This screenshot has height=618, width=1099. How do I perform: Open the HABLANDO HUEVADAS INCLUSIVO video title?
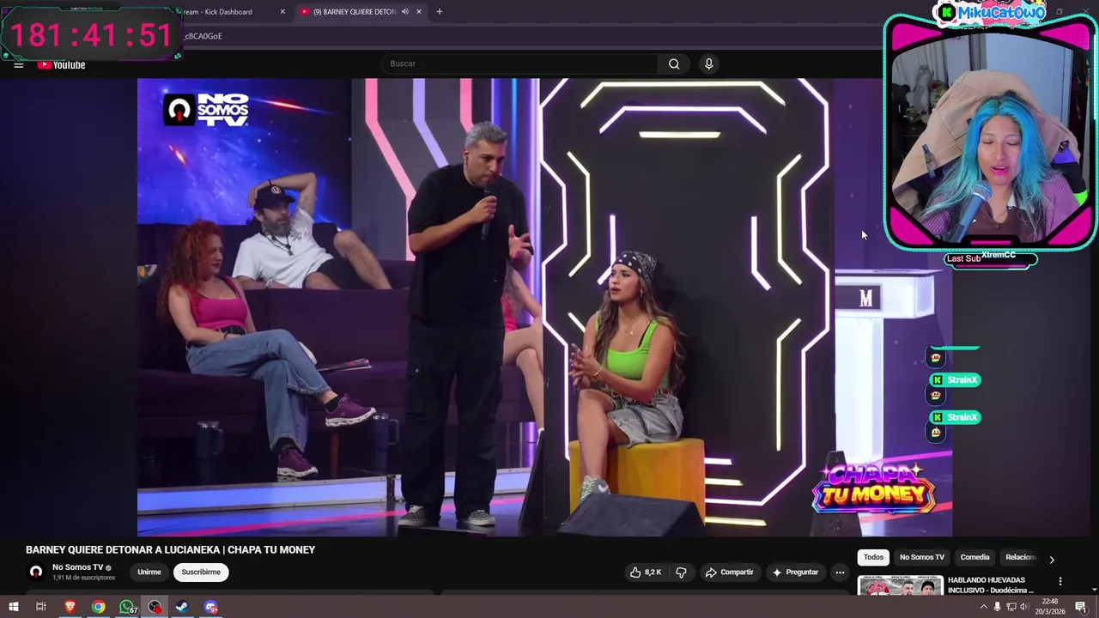point(991,585)
